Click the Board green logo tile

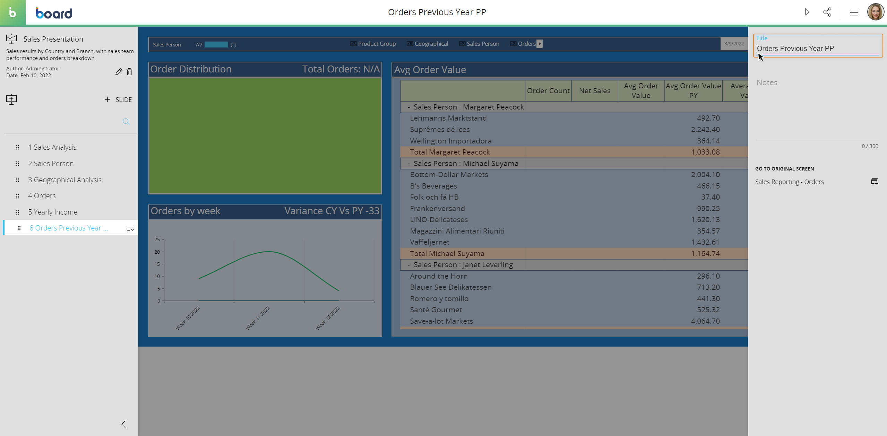pyautogui.click(x=12, y=12)
